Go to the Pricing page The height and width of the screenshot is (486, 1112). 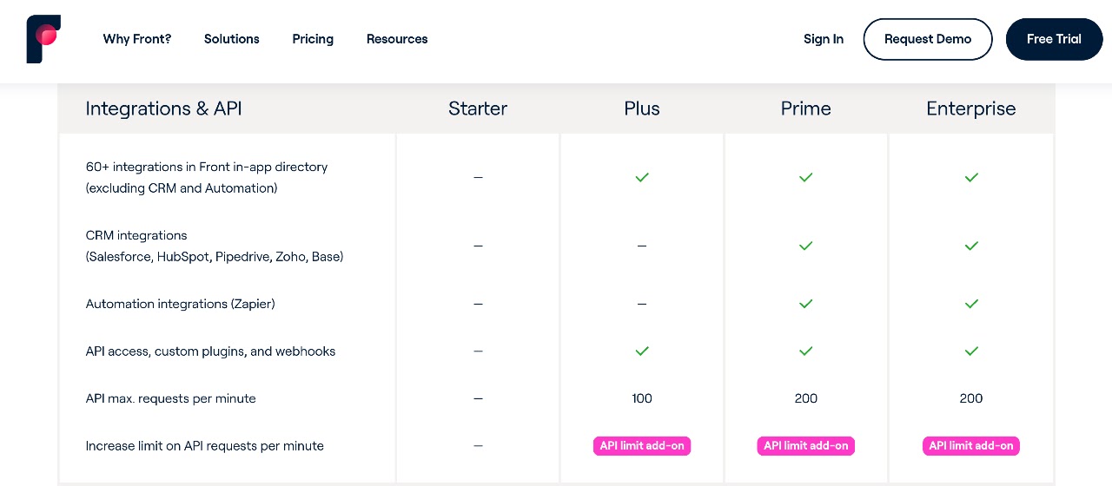313,39
